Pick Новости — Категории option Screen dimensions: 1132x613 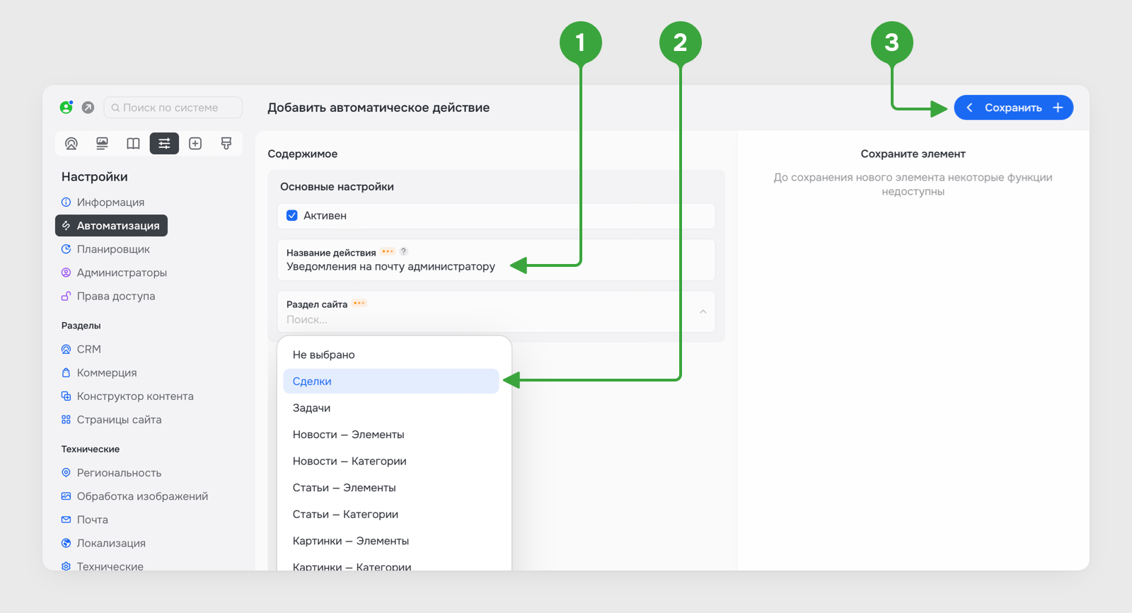coord(391,461)
